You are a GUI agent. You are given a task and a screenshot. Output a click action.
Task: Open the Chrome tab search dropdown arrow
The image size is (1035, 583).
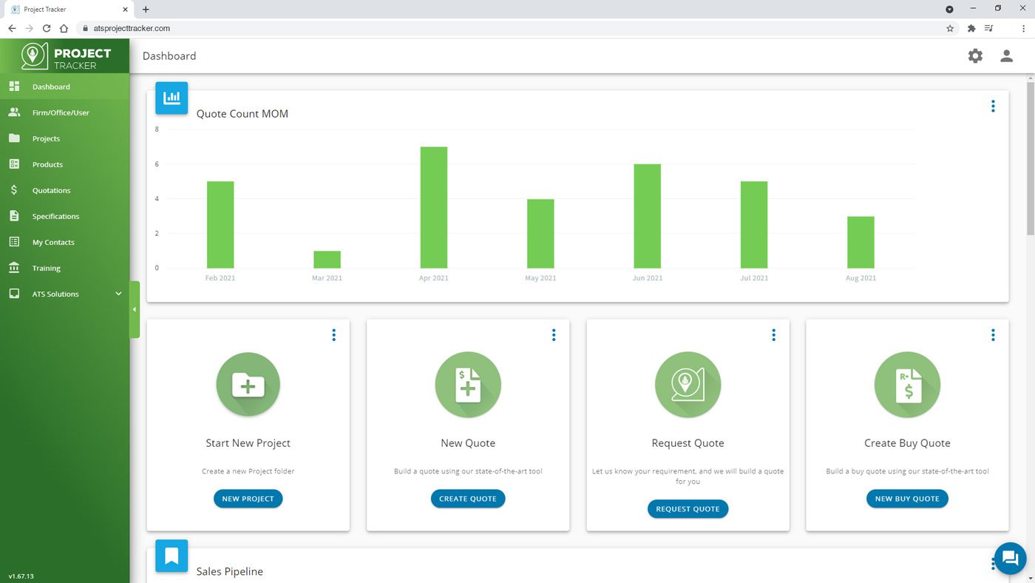(950, 9)
